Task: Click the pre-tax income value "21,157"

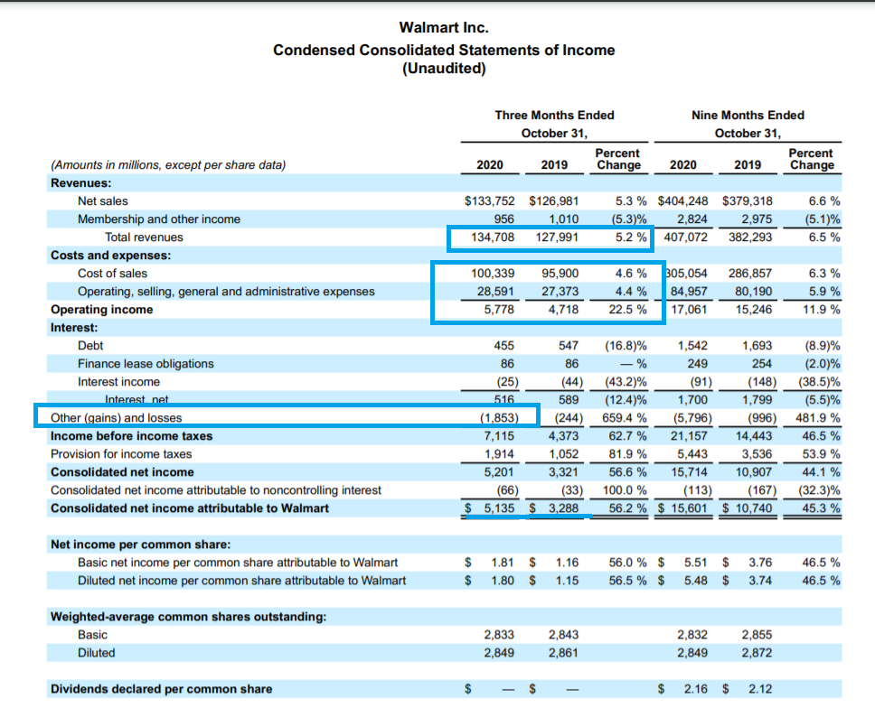Action: click(689, 436)
